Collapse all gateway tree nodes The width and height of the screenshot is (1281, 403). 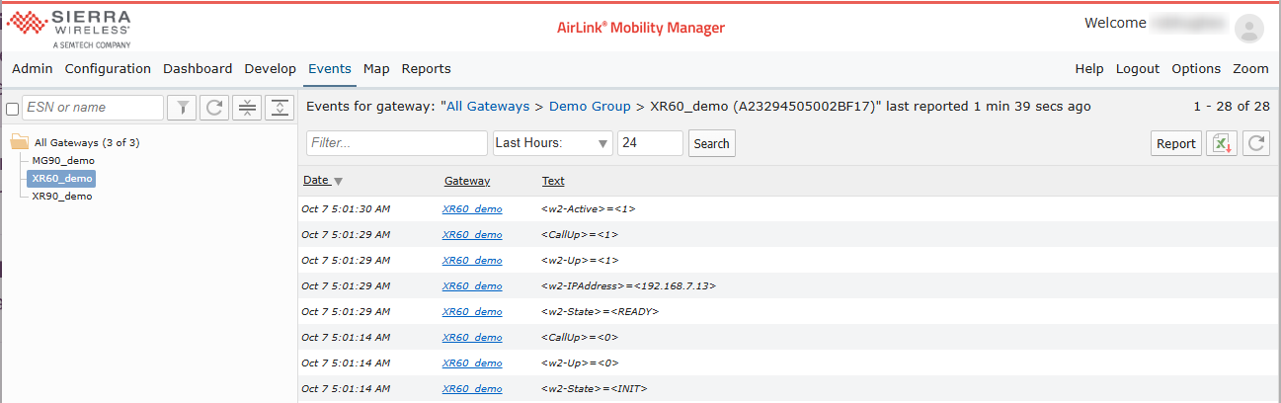pos(247,108)
